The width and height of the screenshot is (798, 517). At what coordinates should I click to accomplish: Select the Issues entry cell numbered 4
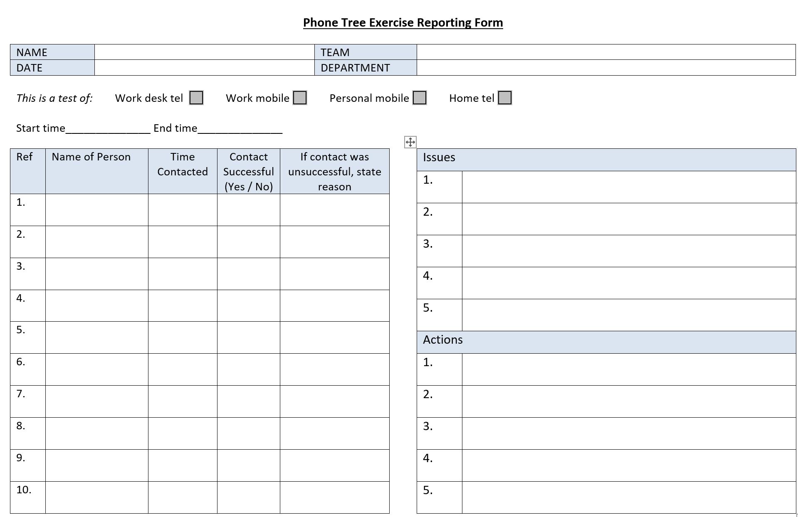pyautogui.click(x=629, y=283)
